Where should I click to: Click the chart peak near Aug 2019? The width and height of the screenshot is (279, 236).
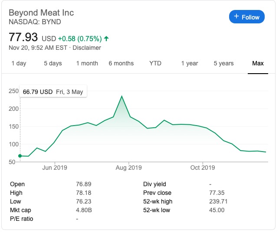(122, 96)
